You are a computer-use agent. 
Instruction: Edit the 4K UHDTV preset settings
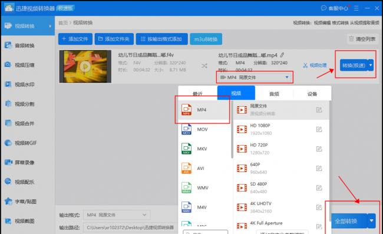pos(319,207)
